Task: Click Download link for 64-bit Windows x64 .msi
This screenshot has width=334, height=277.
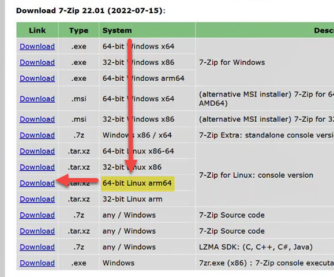Action: pyautogui.click(x=37, y=99)
